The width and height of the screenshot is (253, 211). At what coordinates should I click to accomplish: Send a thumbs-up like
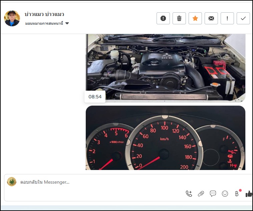pyautogui.click(x=249, y=194)
